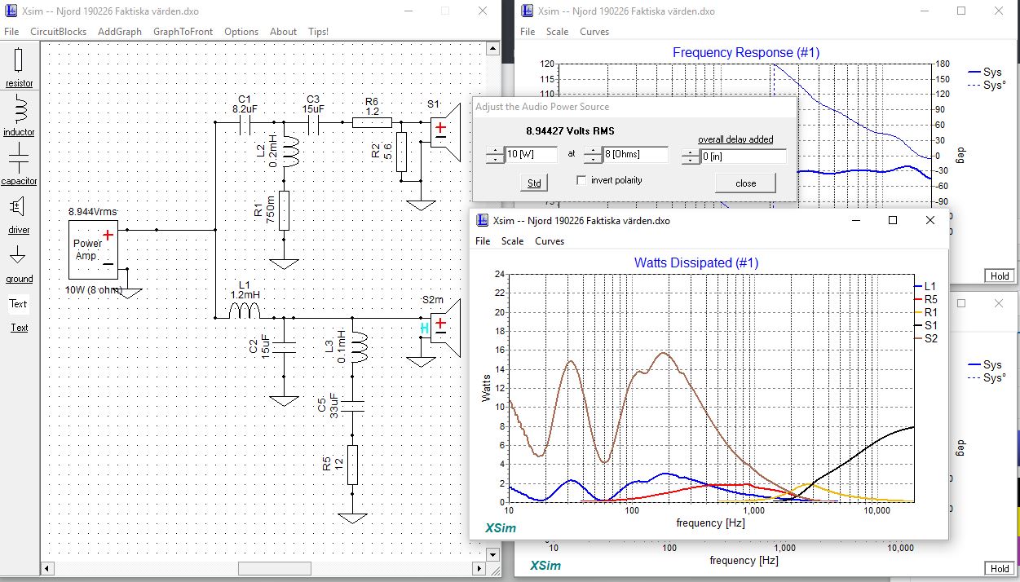The width and height of the screenshot is (1020, 582).
Task: Open File menu in schematic window
Action: point(11,31)
